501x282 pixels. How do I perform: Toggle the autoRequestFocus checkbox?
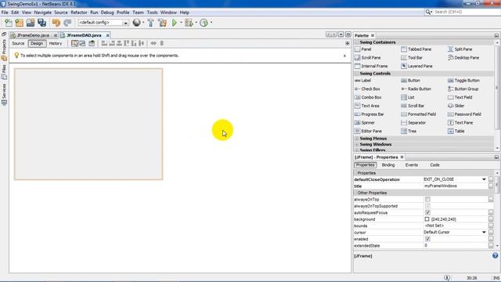pyautogui.click(x=427, y=212)
